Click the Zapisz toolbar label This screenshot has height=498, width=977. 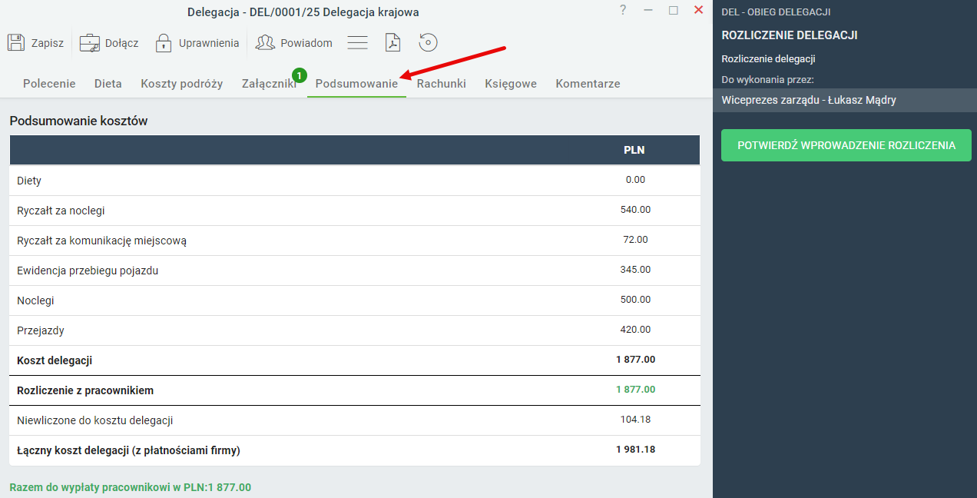[48, 43]
